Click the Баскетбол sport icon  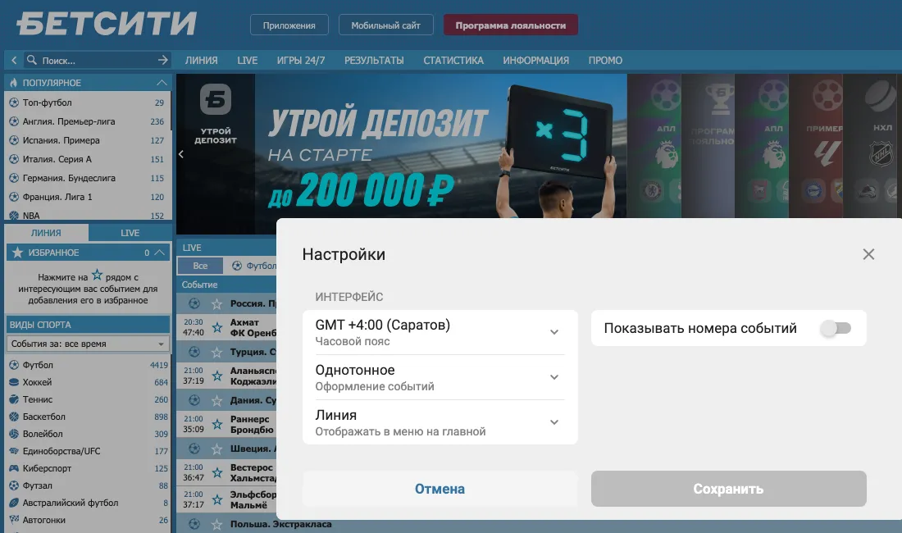15,417
